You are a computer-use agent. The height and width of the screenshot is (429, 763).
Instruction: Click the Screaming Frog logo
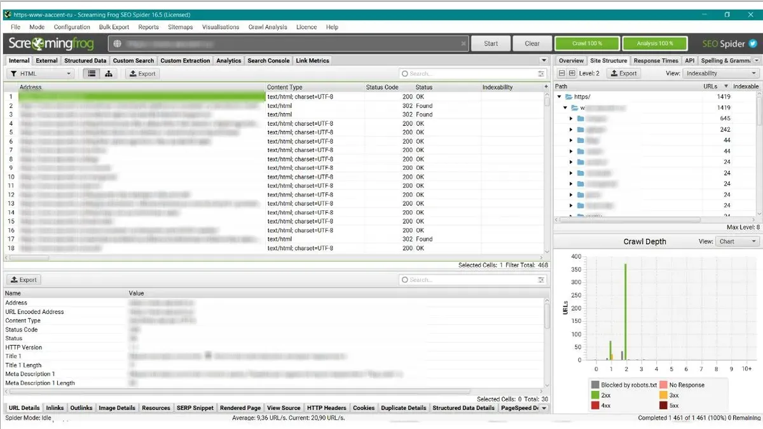point(51,44)
